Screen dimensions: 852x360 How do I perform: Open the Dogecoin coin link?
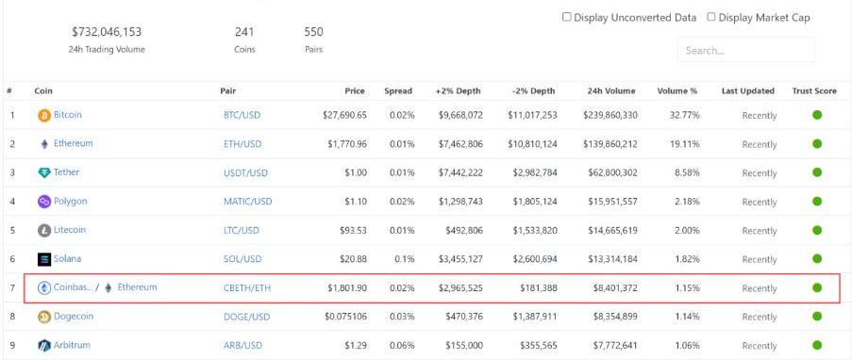tap(74, 316)
